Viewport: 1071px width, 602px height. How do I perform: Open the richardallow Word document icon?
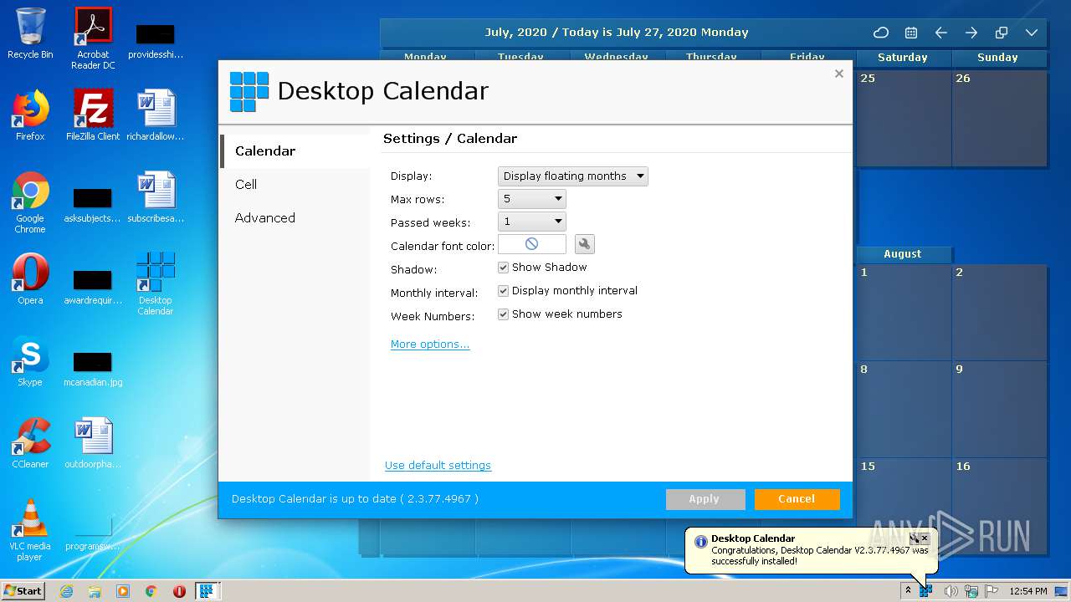[x=156, y=115]
